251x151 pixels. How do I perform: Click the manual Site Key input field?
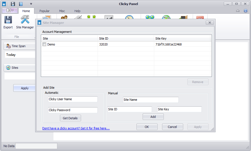tap(180, 109)
